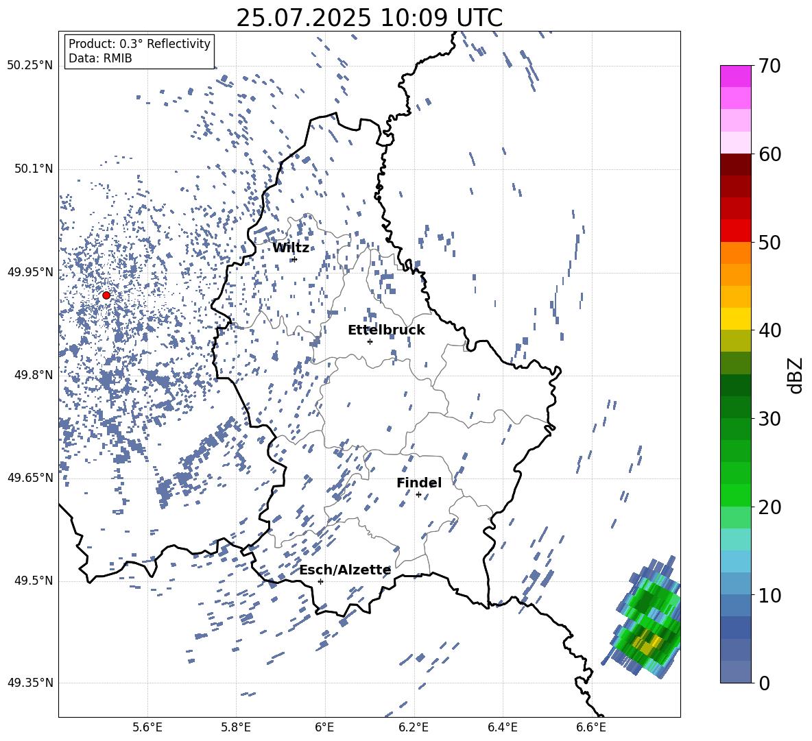Click the 6°E longitude label
Viewport: 812px width, 741px height.
click(324, 727)
